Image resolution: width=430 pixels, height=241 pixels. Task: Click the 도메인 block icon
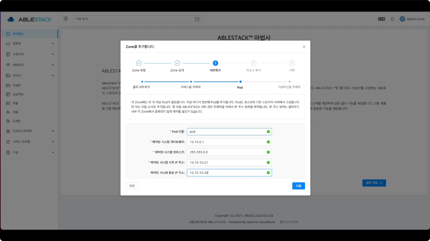tap(8, 121)
